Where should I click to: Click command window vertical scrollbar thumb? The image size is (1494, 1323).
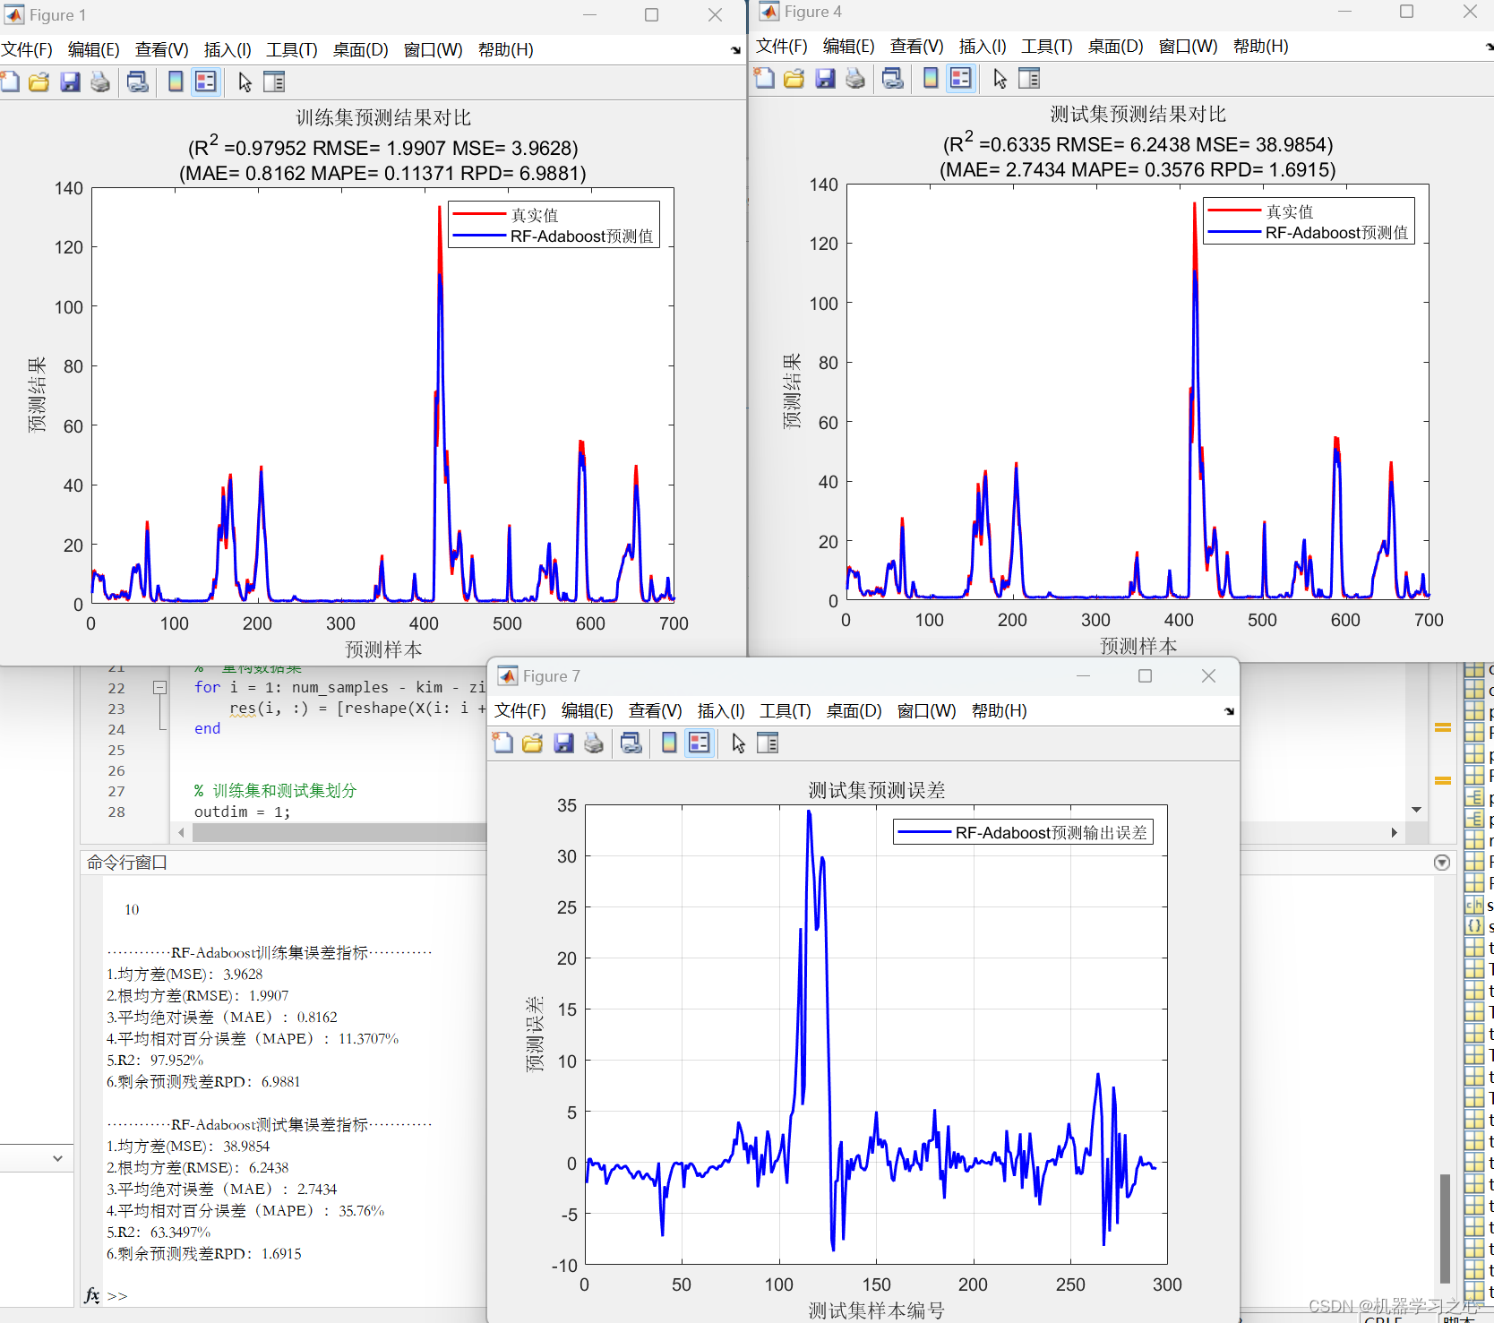tap(1445, 1229)
